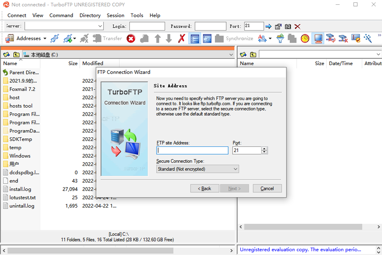Select the SDKTemp folder
Viewport: 382px width, 255px height.
(x=18, y=139)
